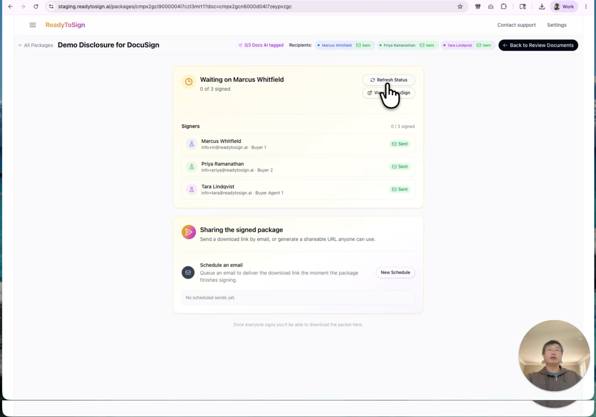Click the Schedule an email envelope icon
This screenshot has height=417, width=596.
coord(188,273)
